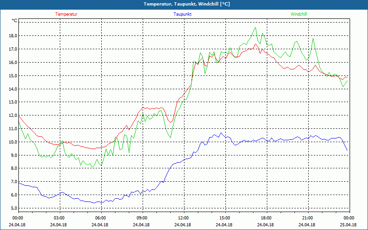Click the blue Taupunkt line's right end
This screenshot has width=368, height=230.
point(347,150)
